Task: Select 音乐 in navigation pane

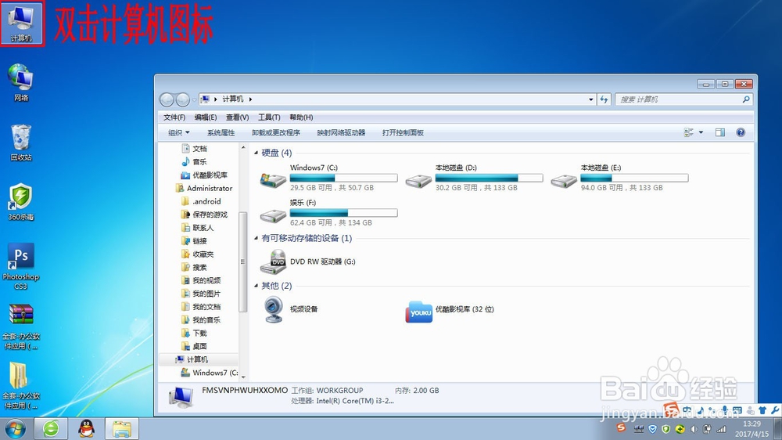Action: [195, 162]
